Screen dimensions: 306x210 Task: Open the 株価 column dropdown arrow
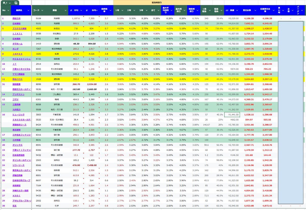pyautogui.click(x=237, y=10)
